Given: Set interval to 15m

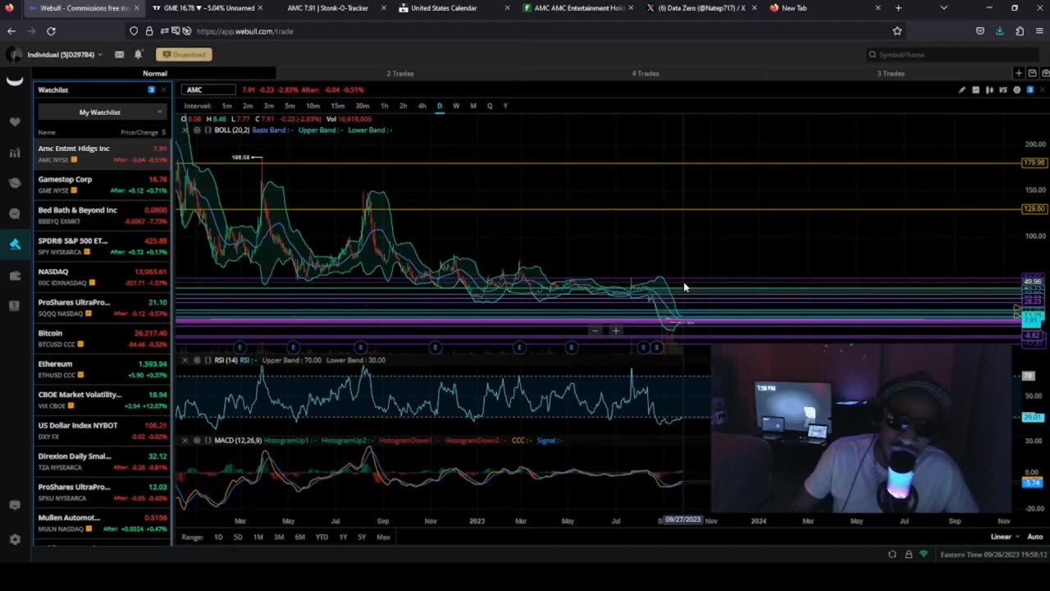Looking at the screenshot, I should [338, 106].
